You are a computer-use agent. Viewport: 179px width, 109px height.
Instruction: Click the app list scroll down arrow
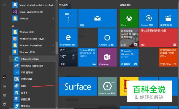click(x=56, y=107)
